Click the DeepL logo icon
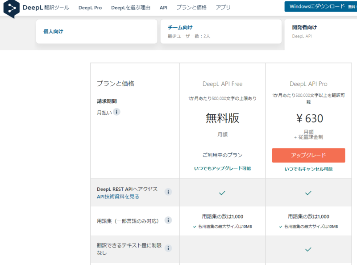Image resolution: width=357 pixels, height=265 pixels. 12,8
